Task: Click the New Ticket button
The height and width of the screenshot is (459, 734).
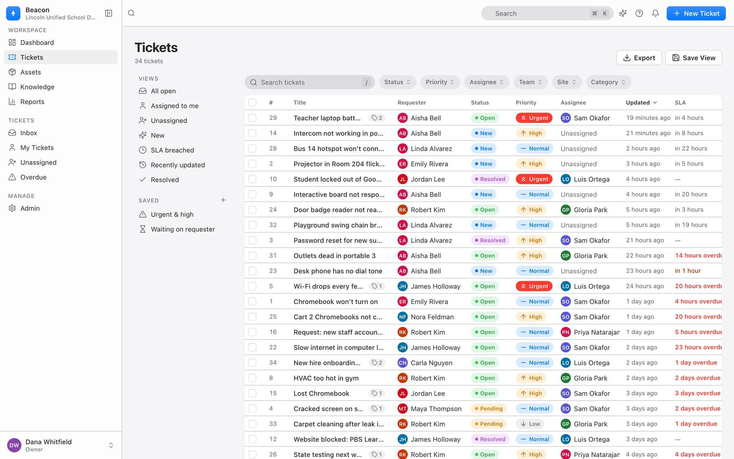Action: pos(696,13)
